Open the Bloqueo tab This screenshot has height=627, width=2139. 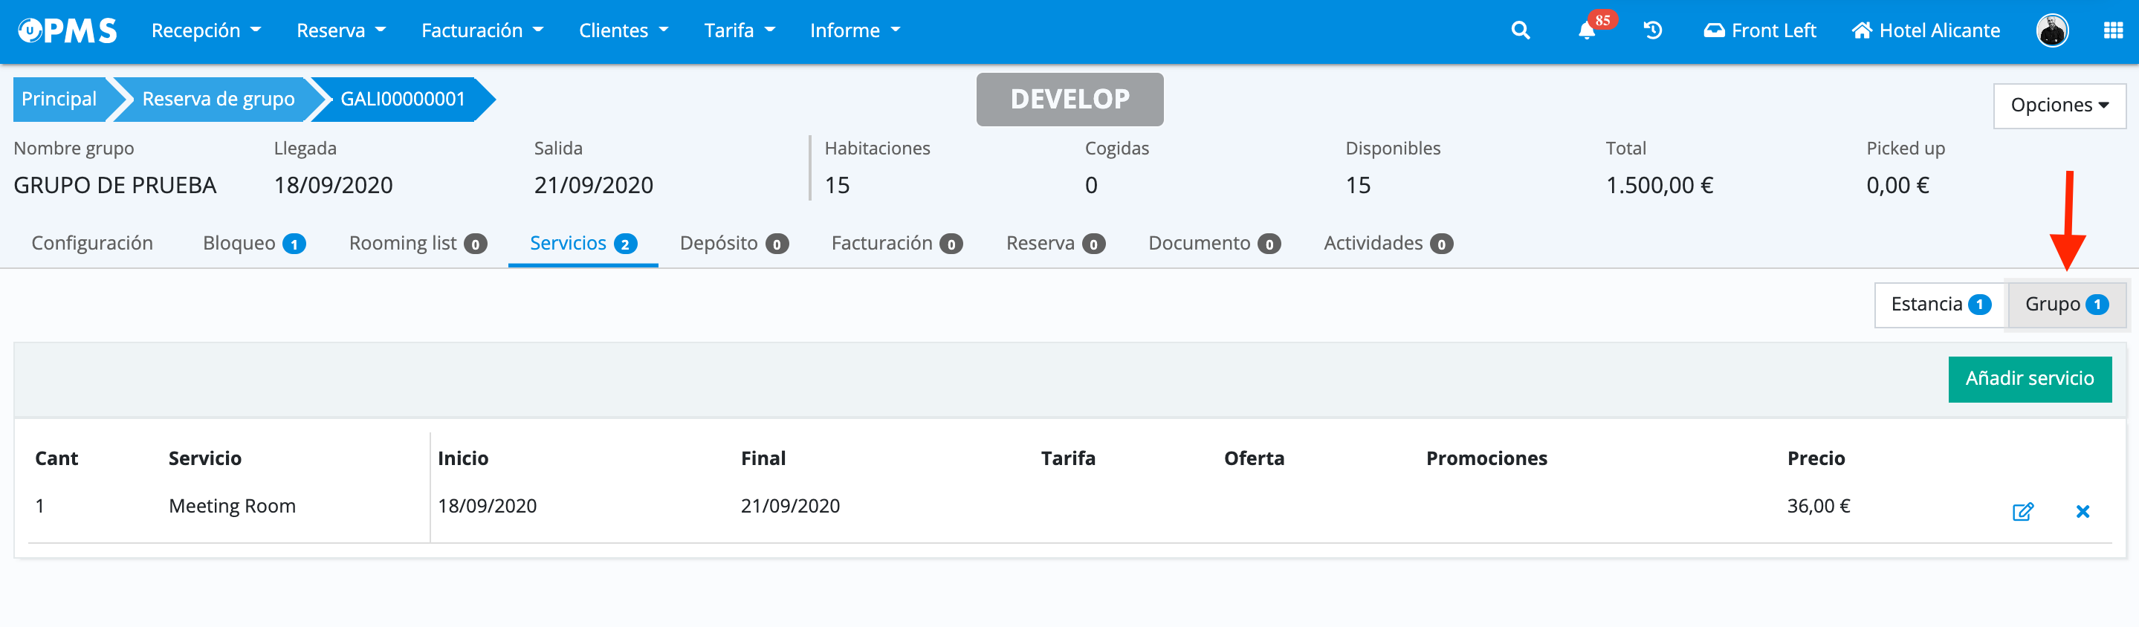(x=253, y=244)
